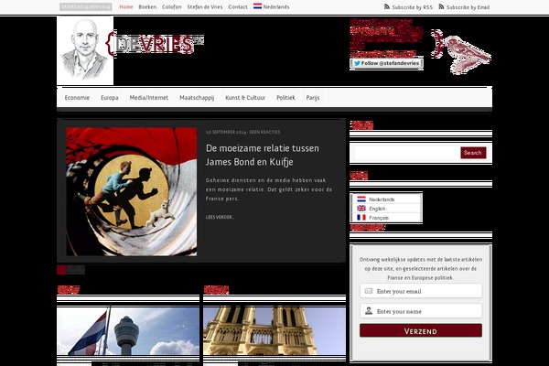Click Subscribe by RSS link
The width and height of the screenshot is (549, 366).
[x=412, y=7]
